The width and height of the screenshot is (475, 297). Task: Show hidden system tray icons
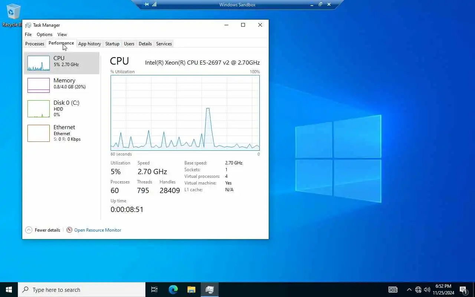(409, 290)
